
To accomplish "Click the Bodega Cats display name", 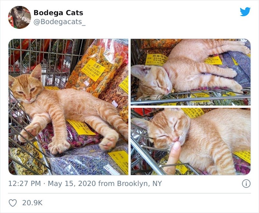I will pyautogui.click(x=58, y=13).
